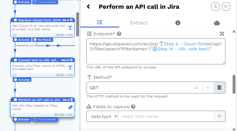Open the info tab
This screenshot has width=237, height=131.
click(178, 23)
